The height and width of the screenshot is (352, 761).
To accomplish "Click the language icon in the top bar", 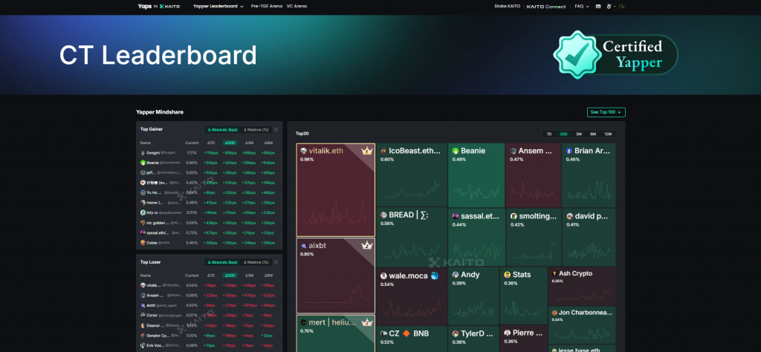I will pos(598,6).
